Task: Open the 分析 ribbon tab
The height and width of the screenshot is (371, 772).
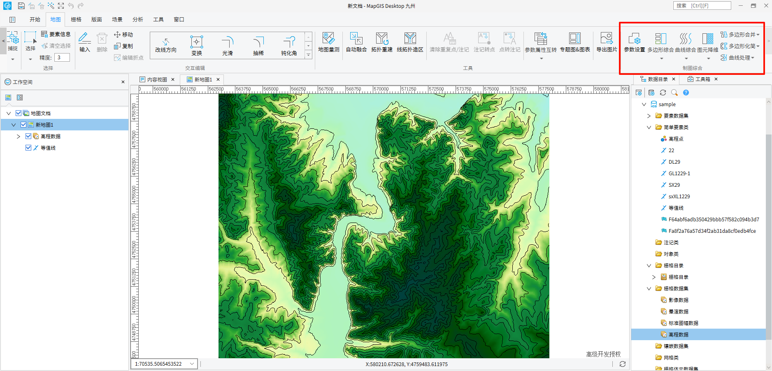Action: point(137,19)
